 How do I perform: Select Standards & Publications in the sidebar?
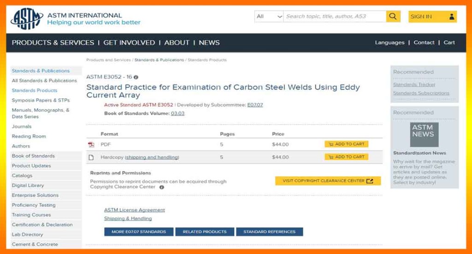click(41, 71)
